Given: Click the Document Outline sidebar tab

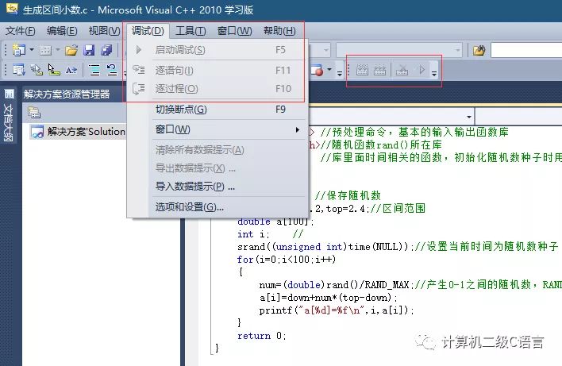Looking at the screenshot, I should pyautogui.click(x=9, y=115).
